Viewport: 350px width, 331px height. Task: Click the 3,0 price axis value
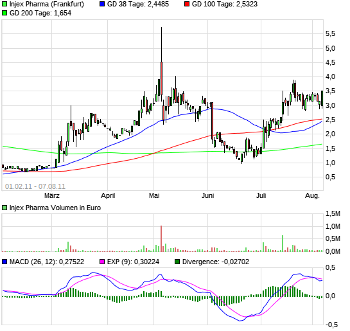[330, 105]
